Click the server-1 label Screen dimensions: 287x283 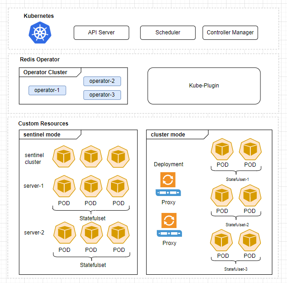[33, 186]
